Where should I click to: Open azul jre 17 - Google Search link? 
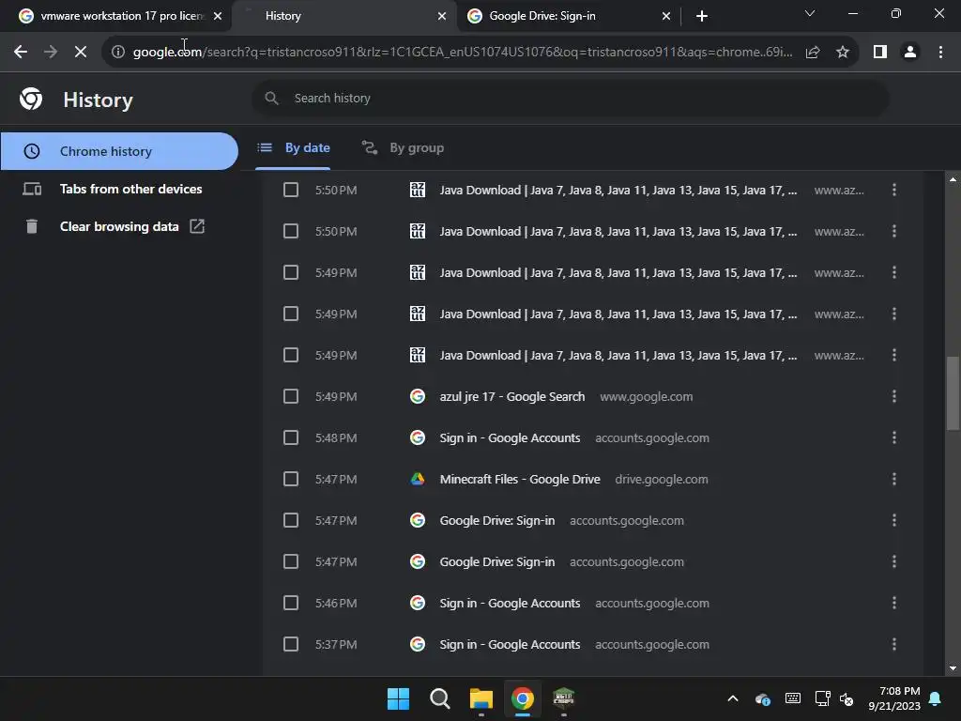511,397
